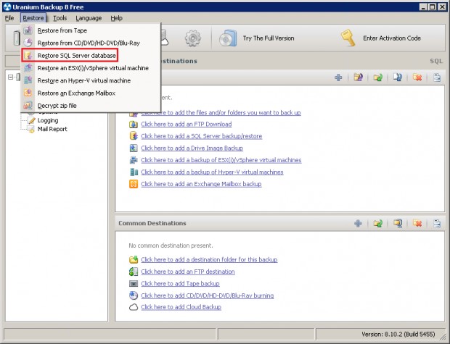The height and width of the screenshot is (344, 450).
Task: Open the Tools menu
Action: pyautogui.click(x=60, y=18)
